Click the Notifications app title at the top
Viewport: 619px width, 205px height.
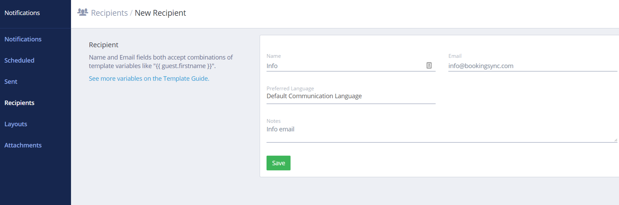22,13
